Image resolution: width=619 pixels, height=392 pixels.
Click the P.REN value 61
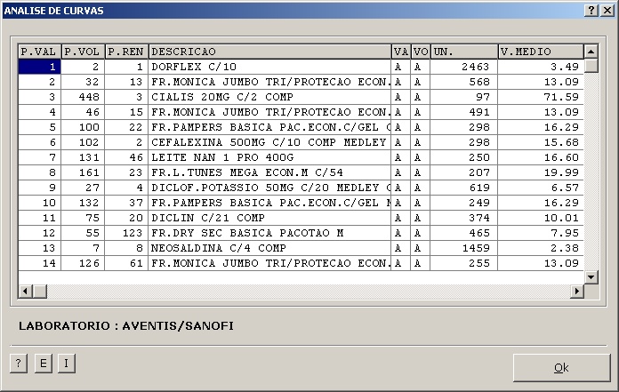pyautogui.click(x=136, y=263)
